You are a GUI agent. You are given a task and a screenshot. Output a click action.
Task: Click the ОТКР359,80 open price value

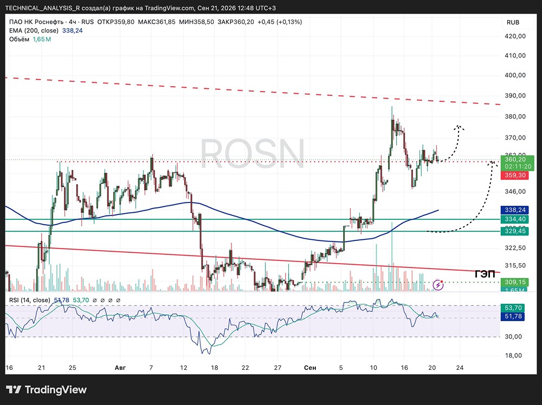(116, 22)
